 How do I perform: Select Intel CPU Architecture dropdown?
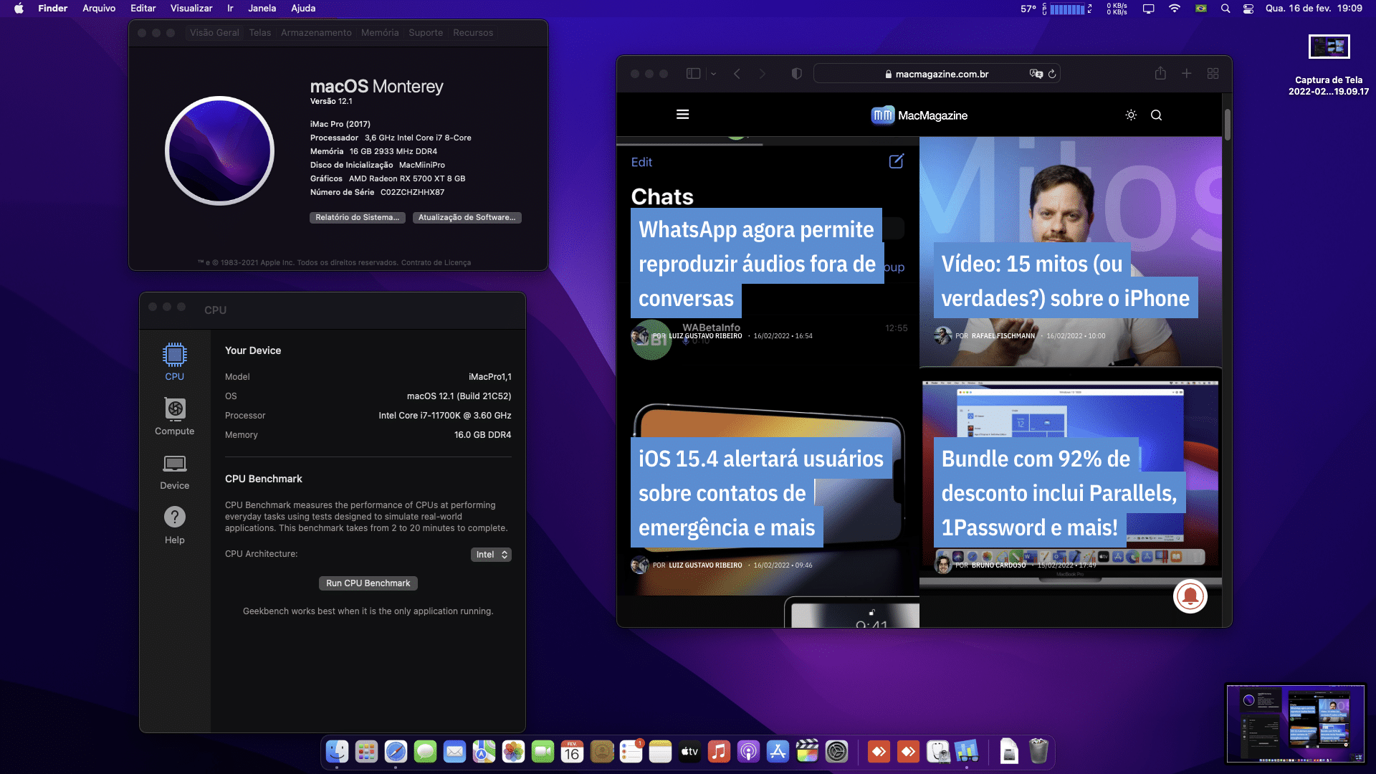point(492,554)
